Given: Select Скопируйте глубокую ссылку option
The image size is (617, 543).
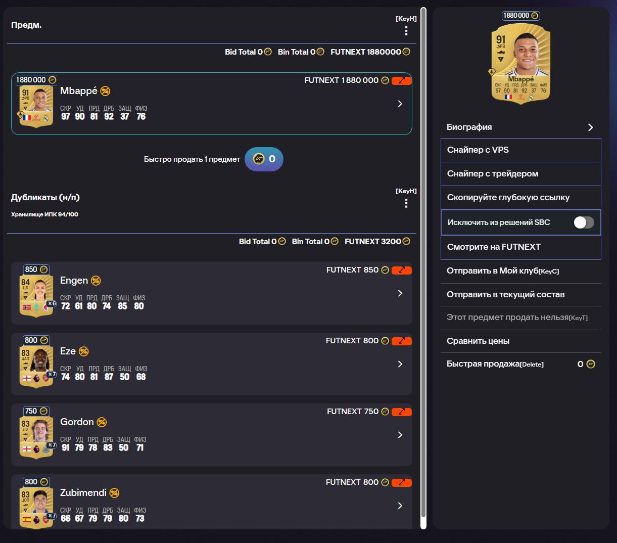Looking at the screenshot, I should (521, 198).
